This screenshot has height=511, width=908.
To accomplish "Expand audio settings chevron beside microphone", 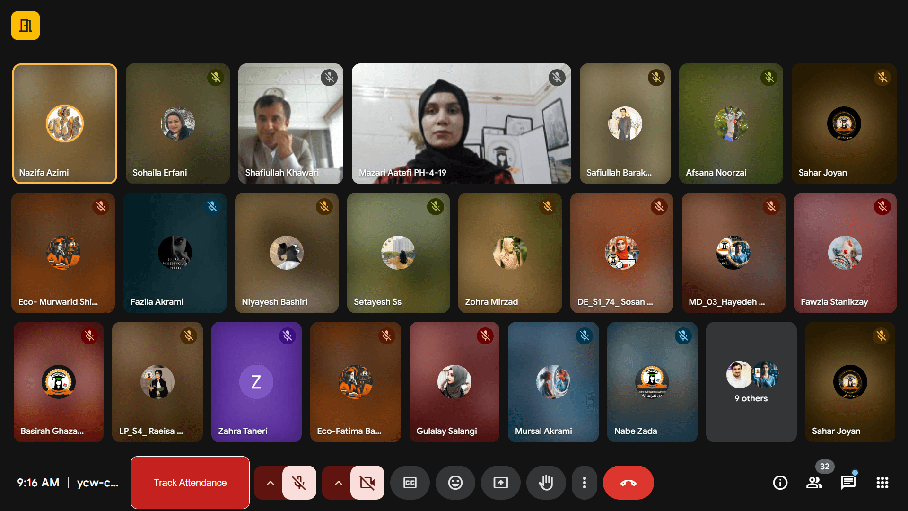I will 270,483.
